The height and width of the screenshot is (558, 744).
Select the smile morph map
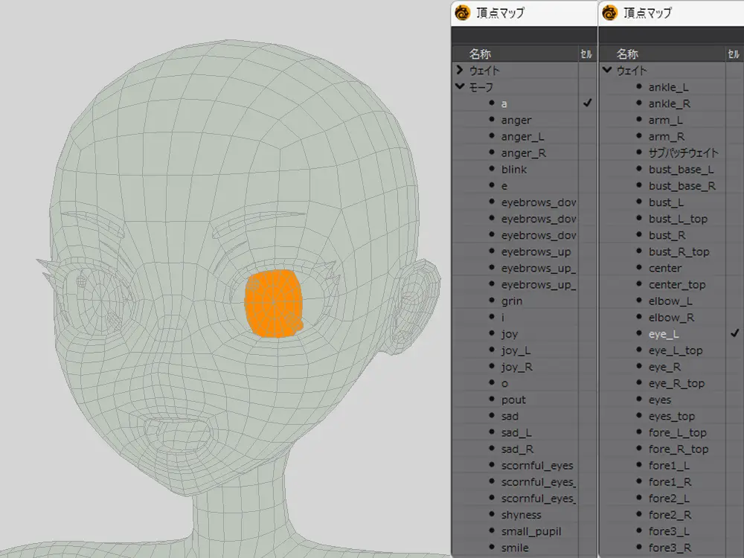(515, 548)
